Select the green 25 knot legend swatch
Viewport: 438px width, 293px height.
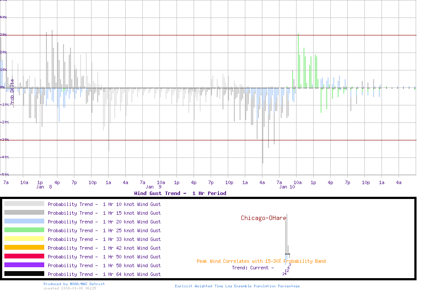tap(24, 230)
